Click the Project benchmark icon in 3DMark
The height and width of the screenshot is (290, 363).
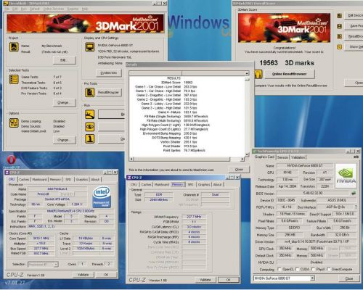point(14,47)
